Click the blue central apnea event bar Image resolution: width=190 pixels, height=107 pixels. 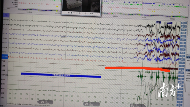pos(61,75)
